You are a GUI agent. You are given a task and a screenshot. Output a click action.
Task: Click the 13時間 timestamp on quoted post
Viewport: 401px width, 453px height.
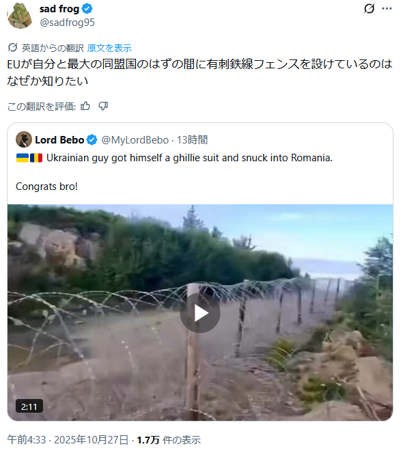(x=192, y=140)
